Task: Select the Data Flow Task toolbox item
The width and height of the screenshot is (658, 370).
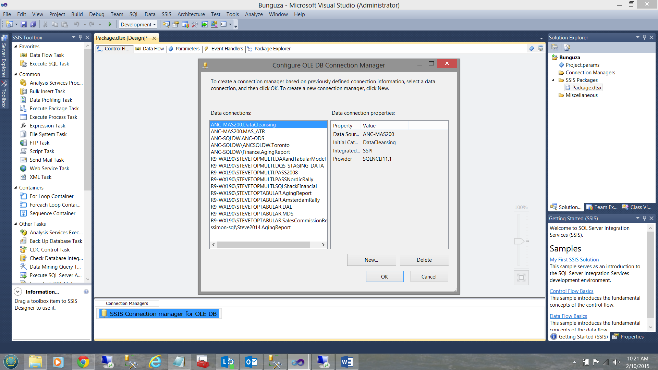Action: 47,55
